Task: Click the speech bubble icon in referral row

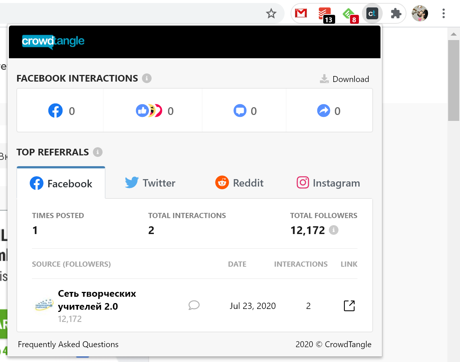Action: [194, 305]
